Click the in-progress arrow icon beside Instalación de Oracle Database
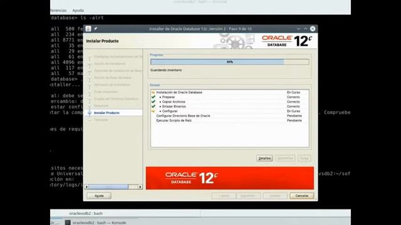This screenshot has width=401, height=225. click(153, 92)
